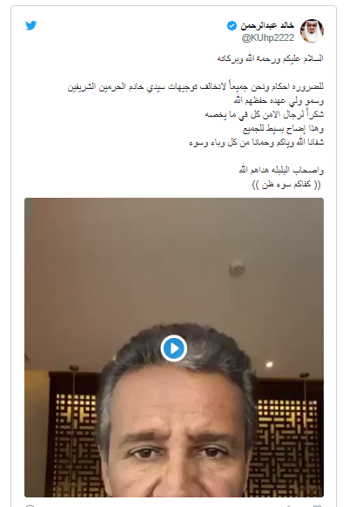Open the author's profile avatar
This screenshot has height=507, width=349.
(x=312, y=30)
